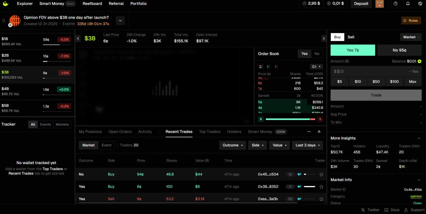Viewport: 426px width, 214px height.
Task: Click the bookmark icon beside the market title
Action: [4, 20]
